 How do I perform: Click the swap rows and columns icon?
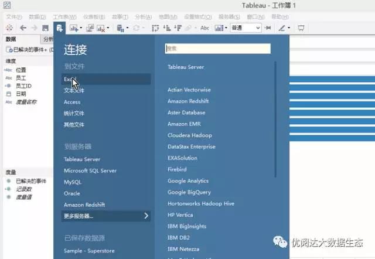pyautogui.click(x=155, y=28)
